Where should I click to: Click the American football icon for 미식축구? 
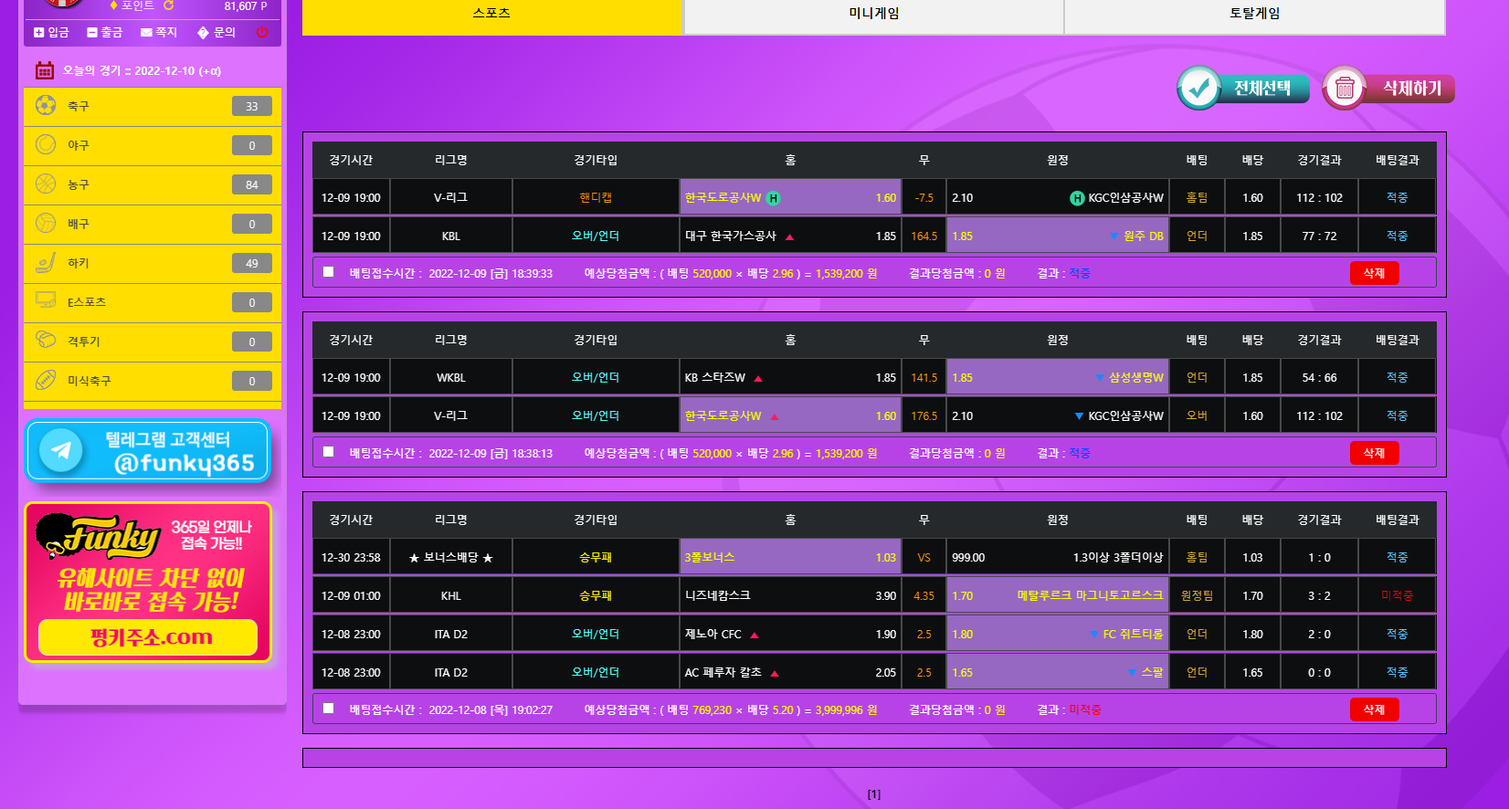click(x=46, y=380)
